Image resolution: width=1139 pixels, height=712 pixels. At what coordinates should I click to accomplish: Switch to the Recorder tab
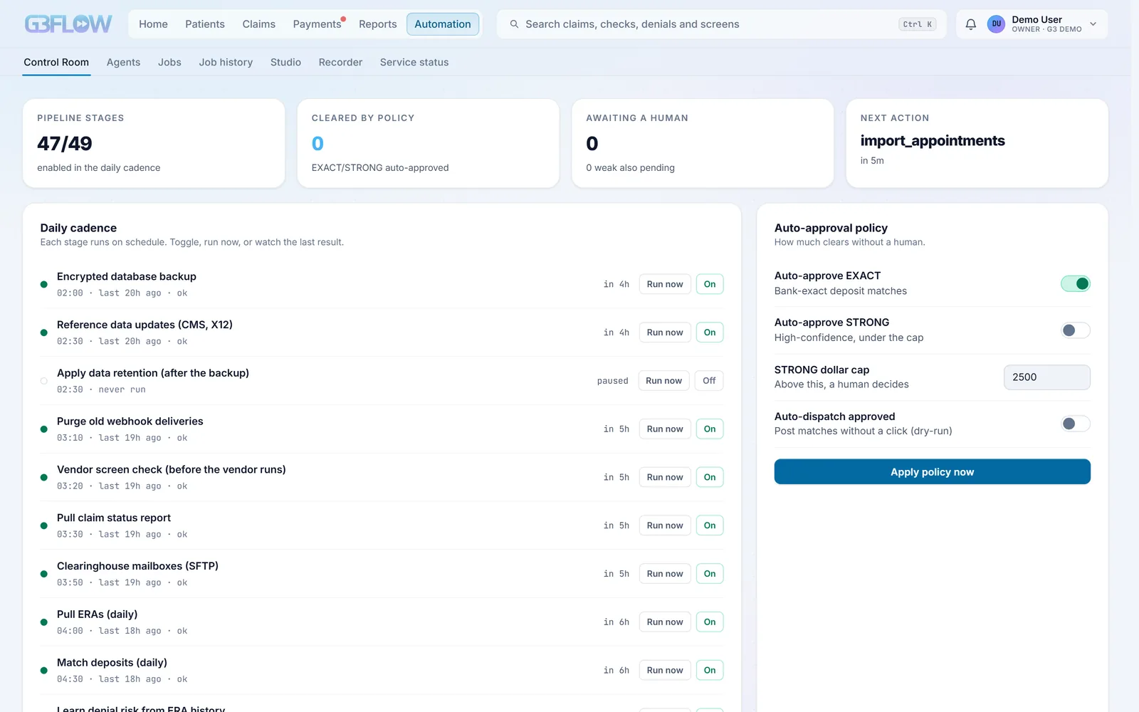(x=340, y=63)
